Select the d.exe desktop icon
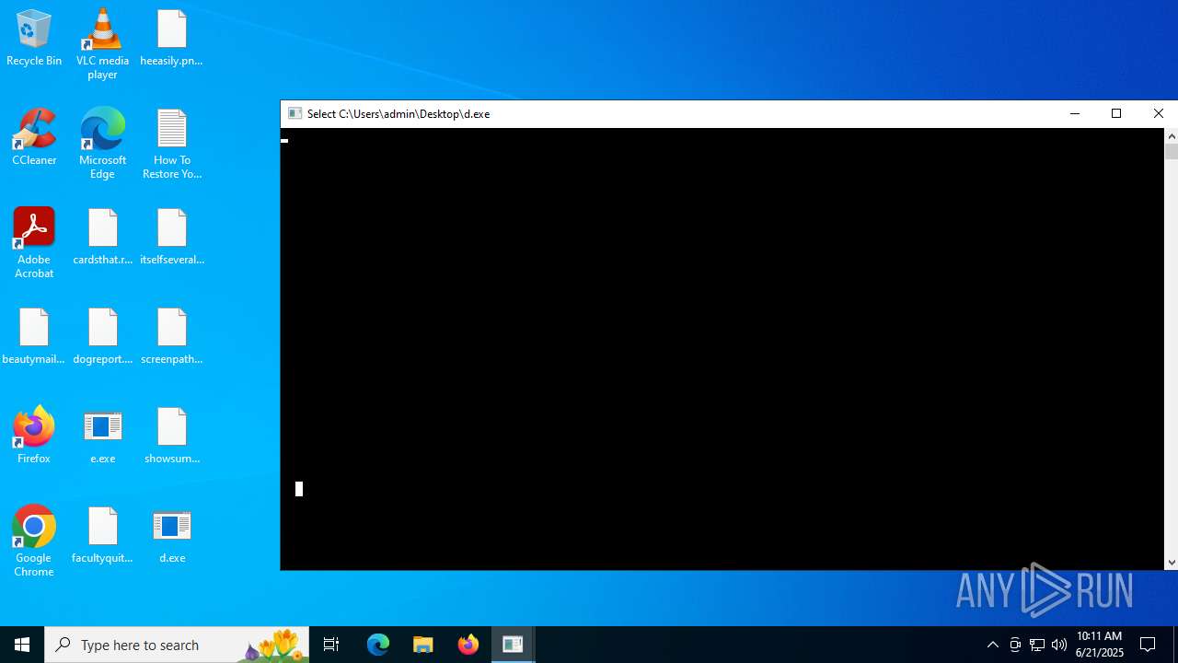 coord(171,535)
